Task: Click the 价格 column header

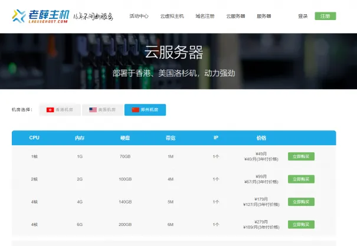Action: click(x=261, y=138)
